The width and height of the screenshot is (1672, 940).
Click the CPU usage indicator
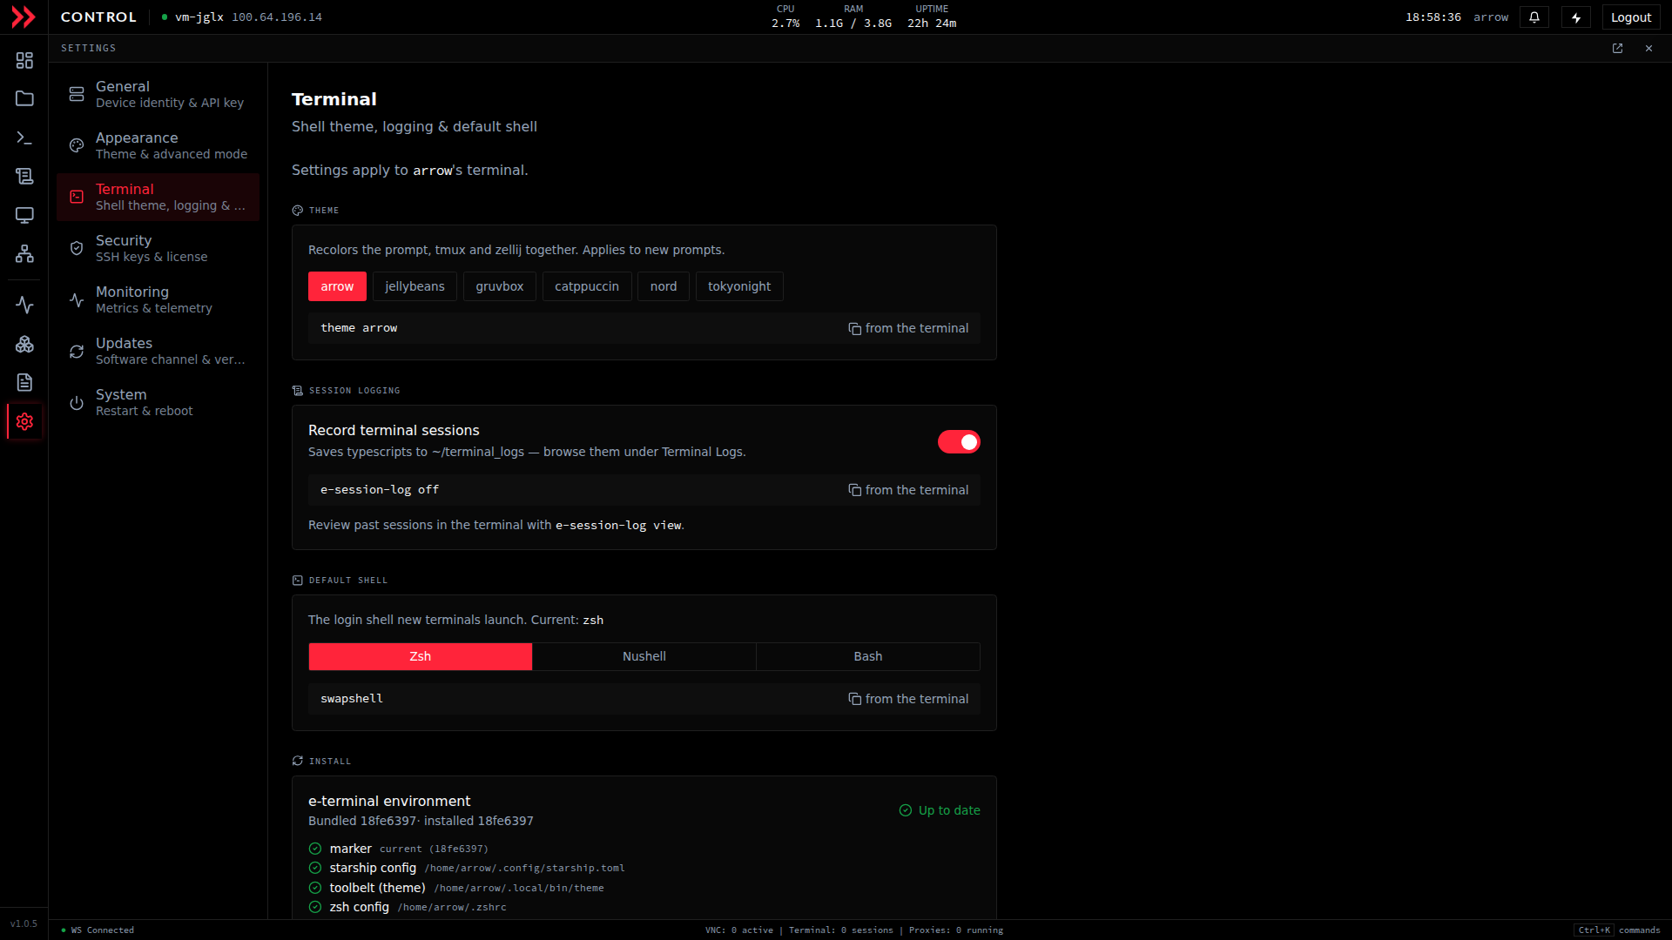785,17
